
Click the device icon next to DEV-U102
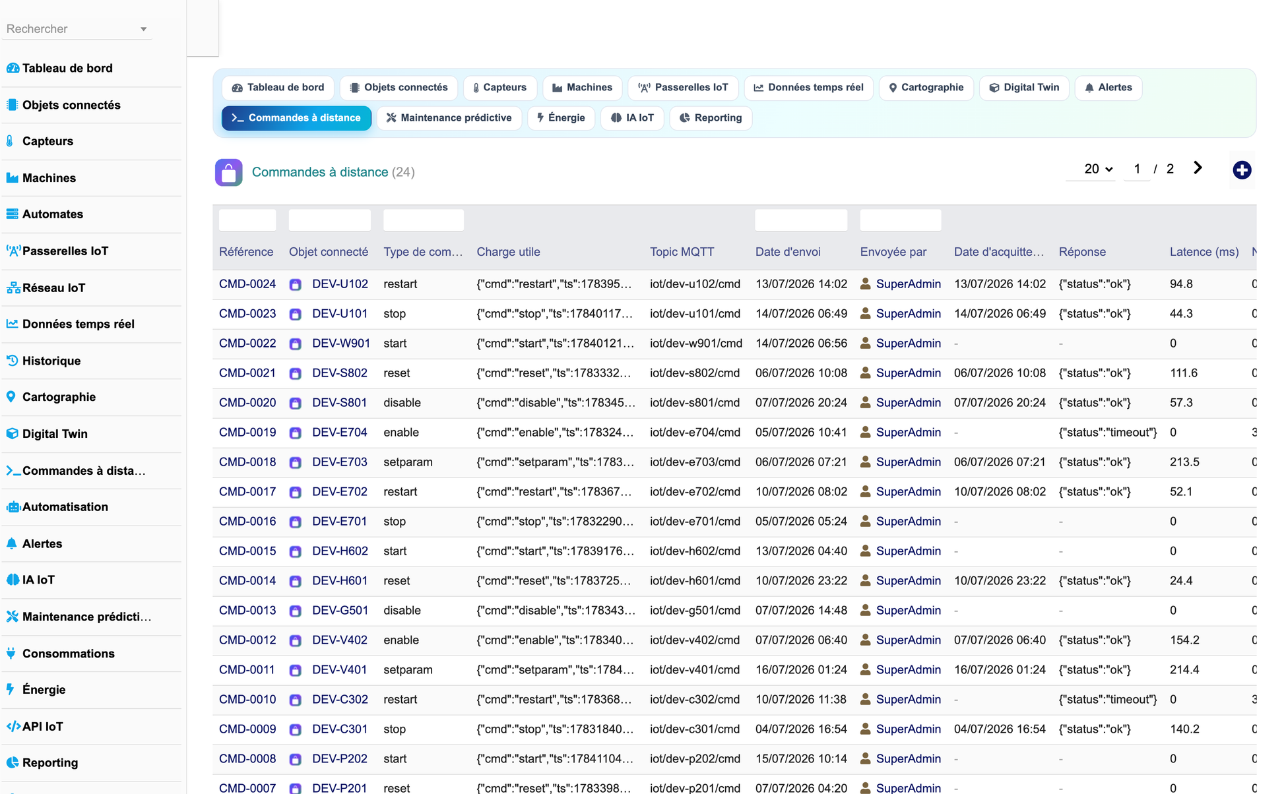pyautogui.click(x=296, y=285)
